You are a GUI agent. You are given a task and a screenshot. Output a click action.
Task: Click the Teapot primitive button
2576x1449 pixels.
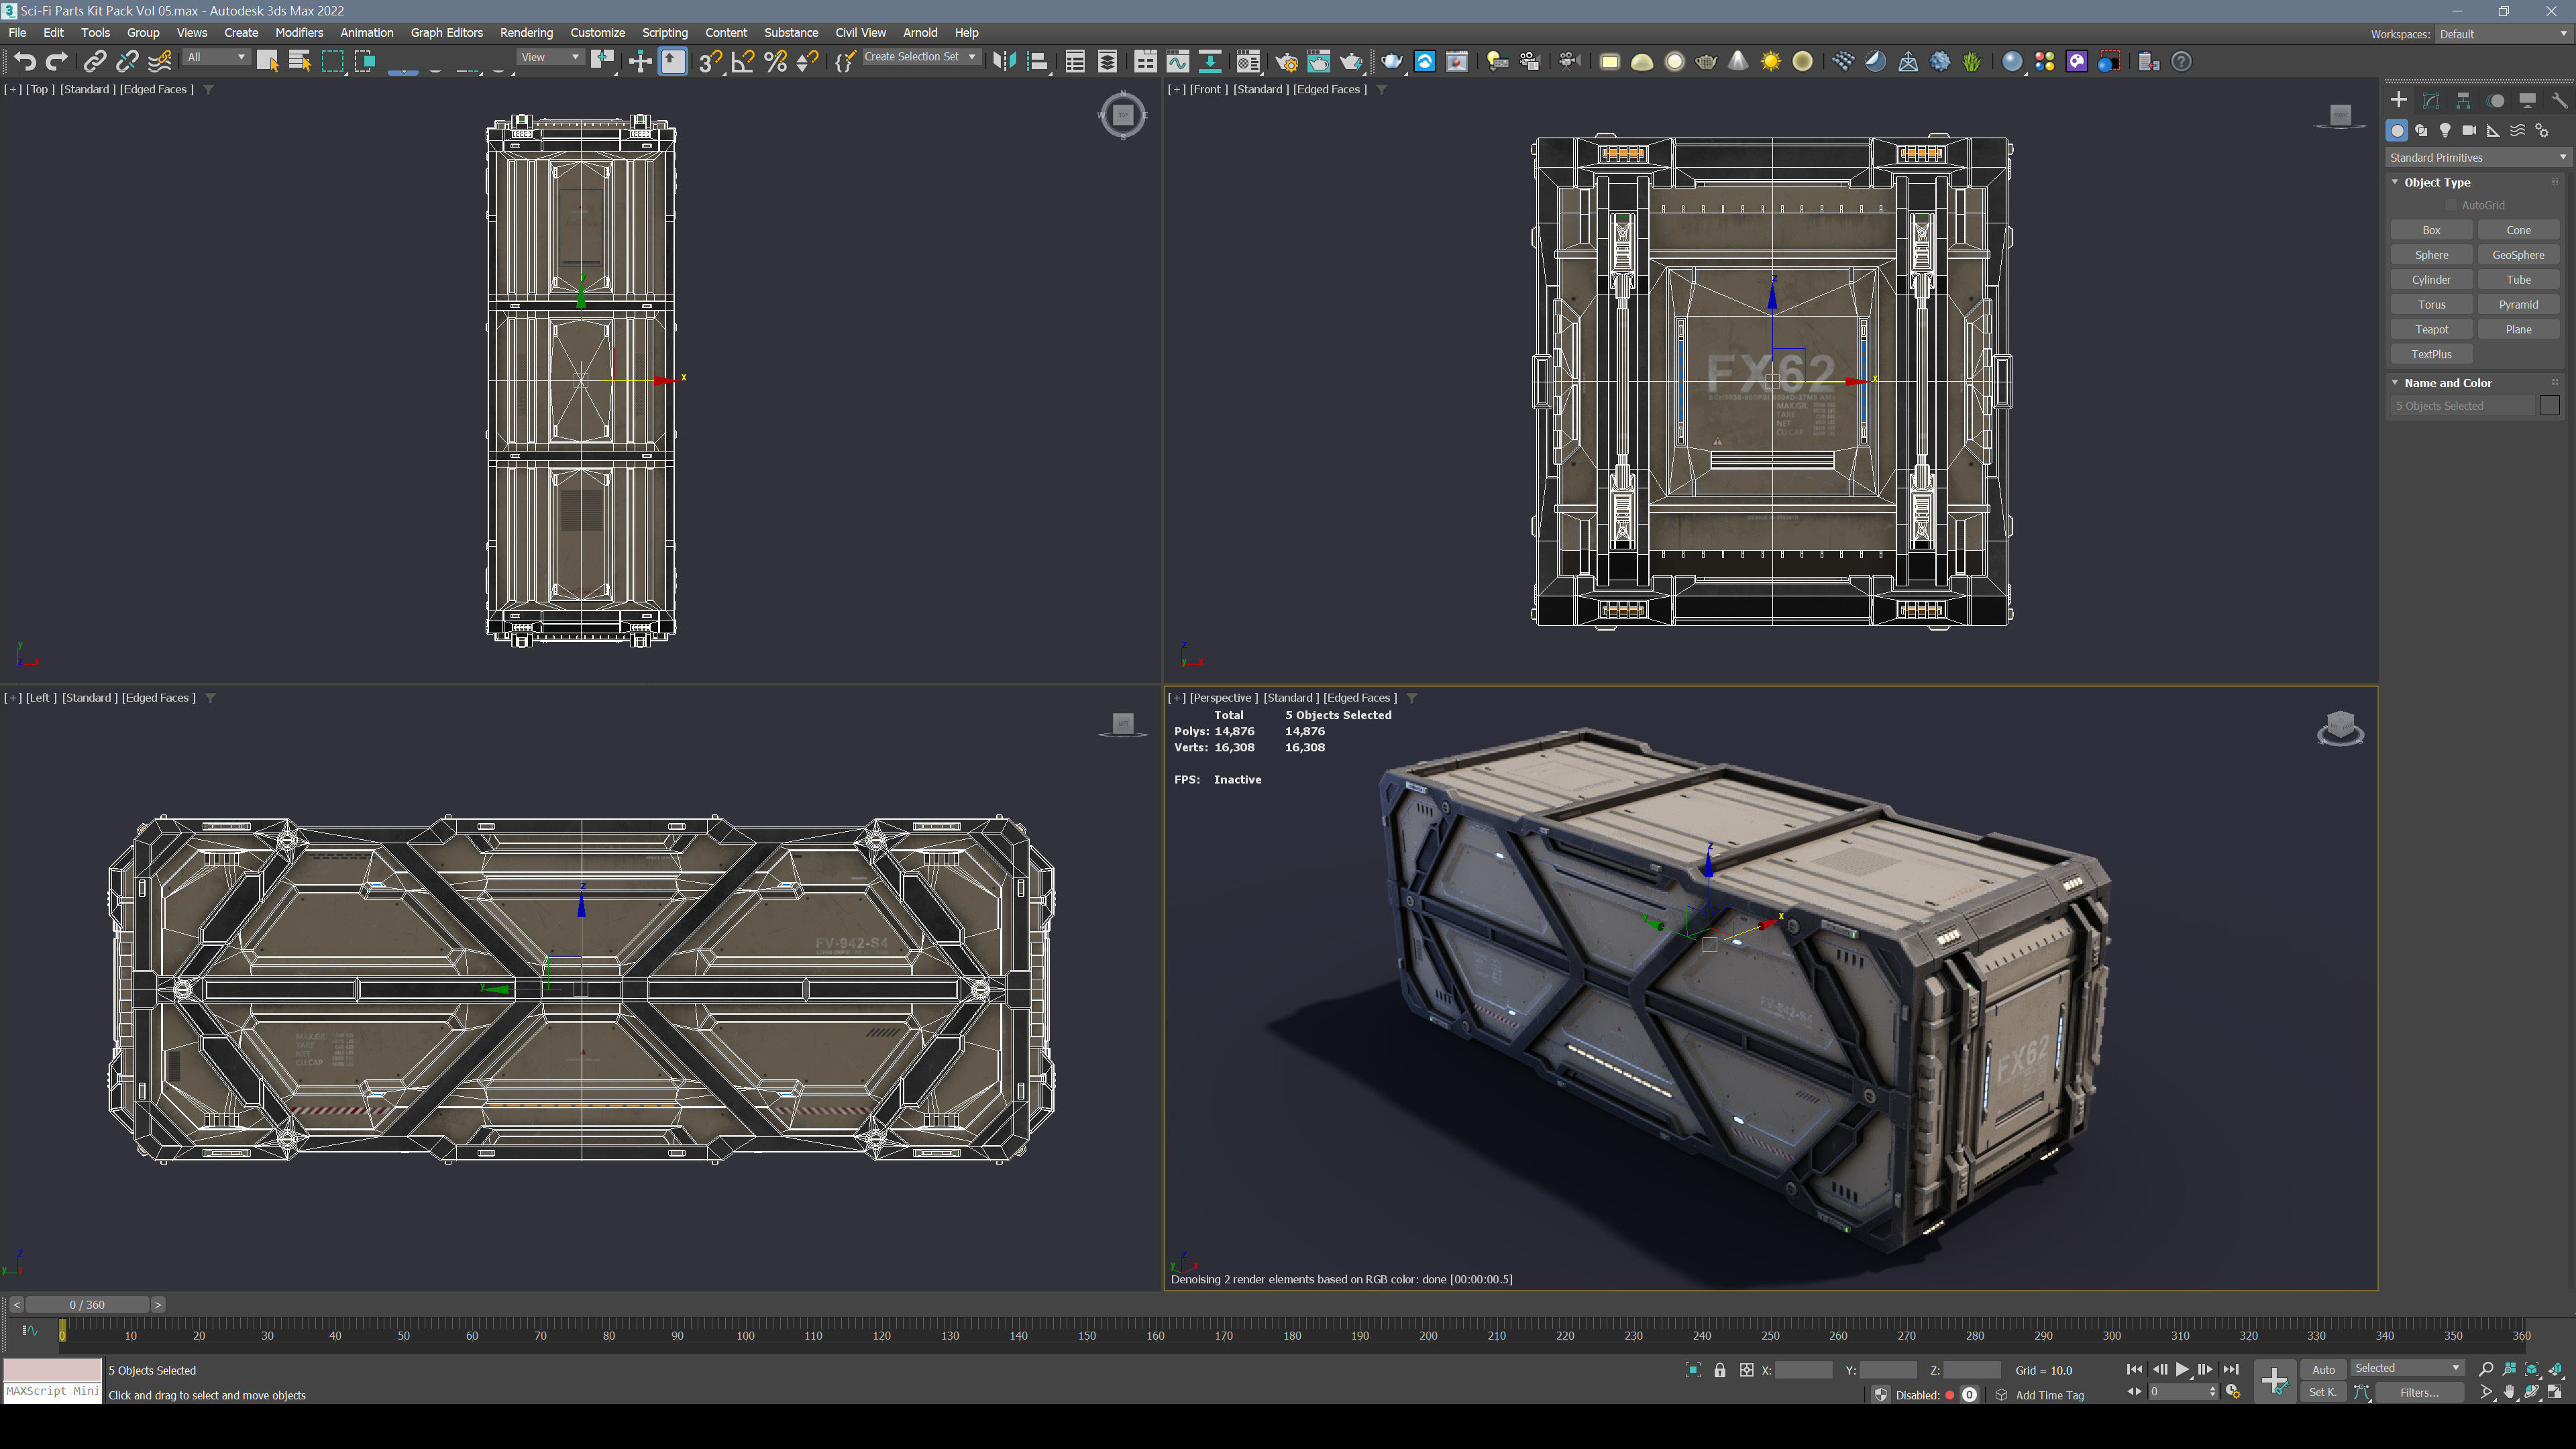tap(2431, 329)
